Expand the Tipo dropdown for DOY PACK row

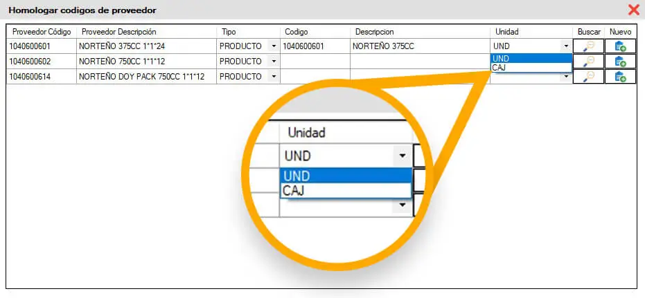point(273,77)
